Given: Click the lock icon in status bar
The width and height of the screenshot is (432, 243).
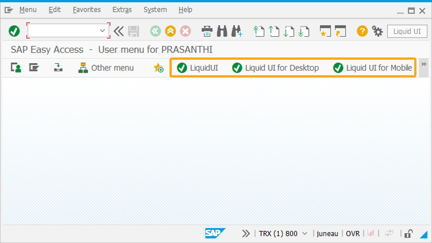Looking at the screenshot, I should pos(408,234).
